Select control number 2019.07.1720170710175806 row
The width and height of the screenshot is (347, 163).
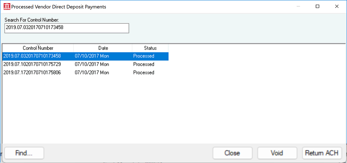85,73
